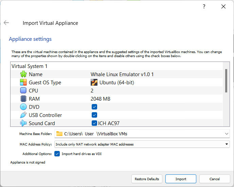The height and width of the screenshot is (187, 234).
Task: Click the Guest OS Type label
Action: tap(45, 82)
